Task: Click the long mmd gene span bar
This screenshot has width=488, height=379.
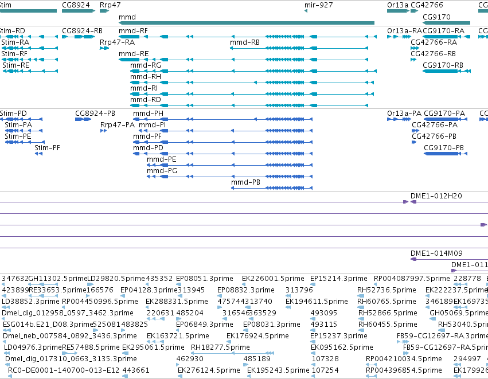Action: 247,23
